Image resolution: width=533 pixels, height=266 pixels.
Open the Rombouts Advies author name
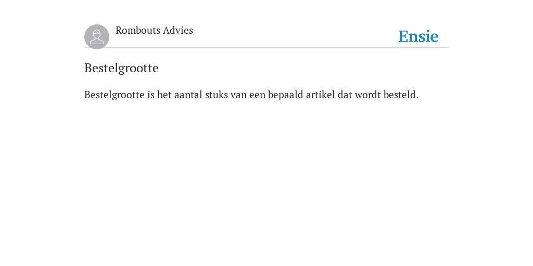pos(154,31)
